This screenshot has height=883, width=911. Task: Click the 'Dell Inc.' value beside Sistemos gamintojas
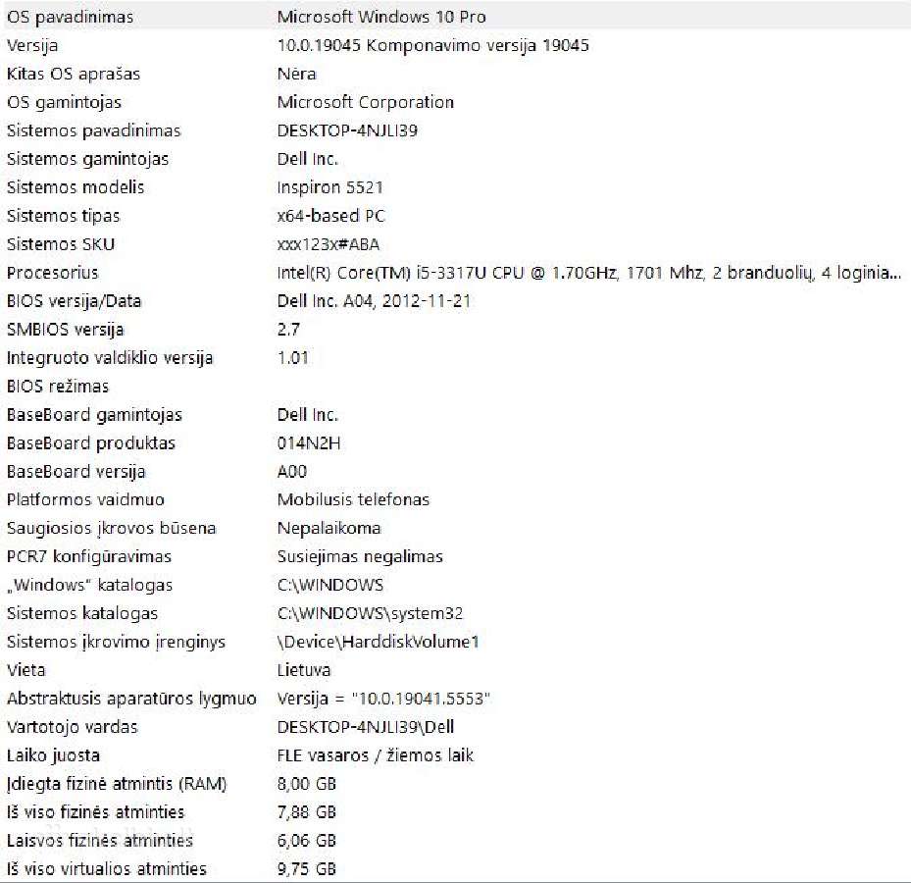click(307, 159)
